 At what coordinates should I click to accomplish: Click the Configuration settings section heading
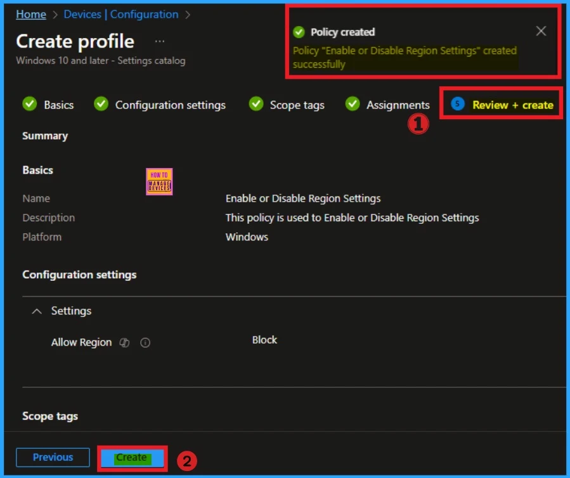coord(79,275)
